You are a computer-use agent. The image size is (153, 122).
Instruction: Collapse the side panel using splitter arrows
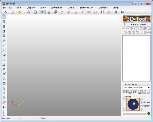[124, 24]
